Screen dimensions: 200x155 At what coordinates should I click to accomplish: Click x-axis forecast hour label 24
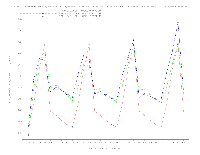[72, 142]
